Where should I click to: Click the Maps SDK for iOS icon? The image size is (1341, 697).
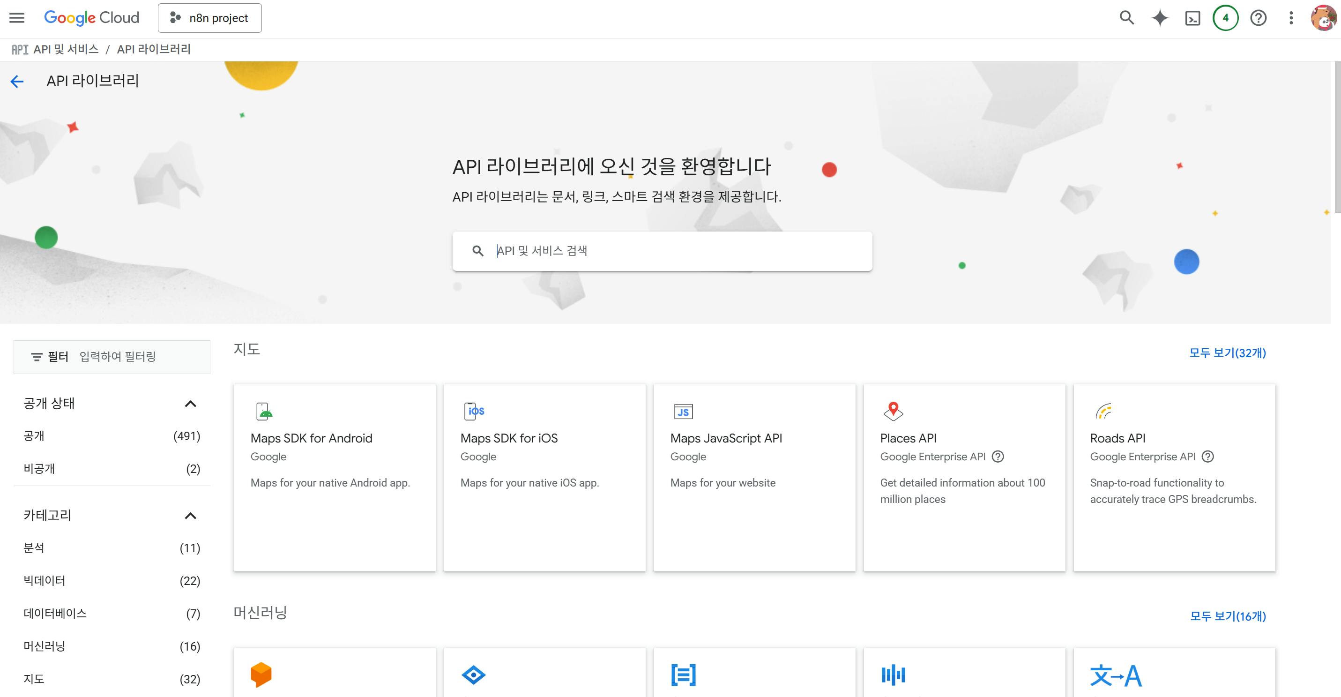pos(474,411)
